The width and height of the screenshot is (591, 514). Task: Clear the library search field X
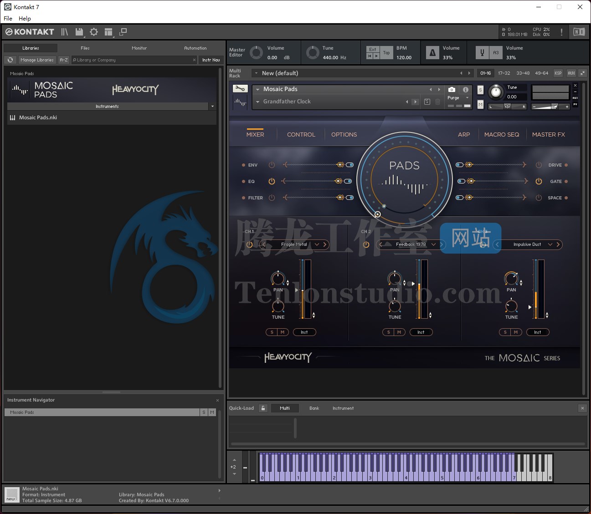coord(194,60)
